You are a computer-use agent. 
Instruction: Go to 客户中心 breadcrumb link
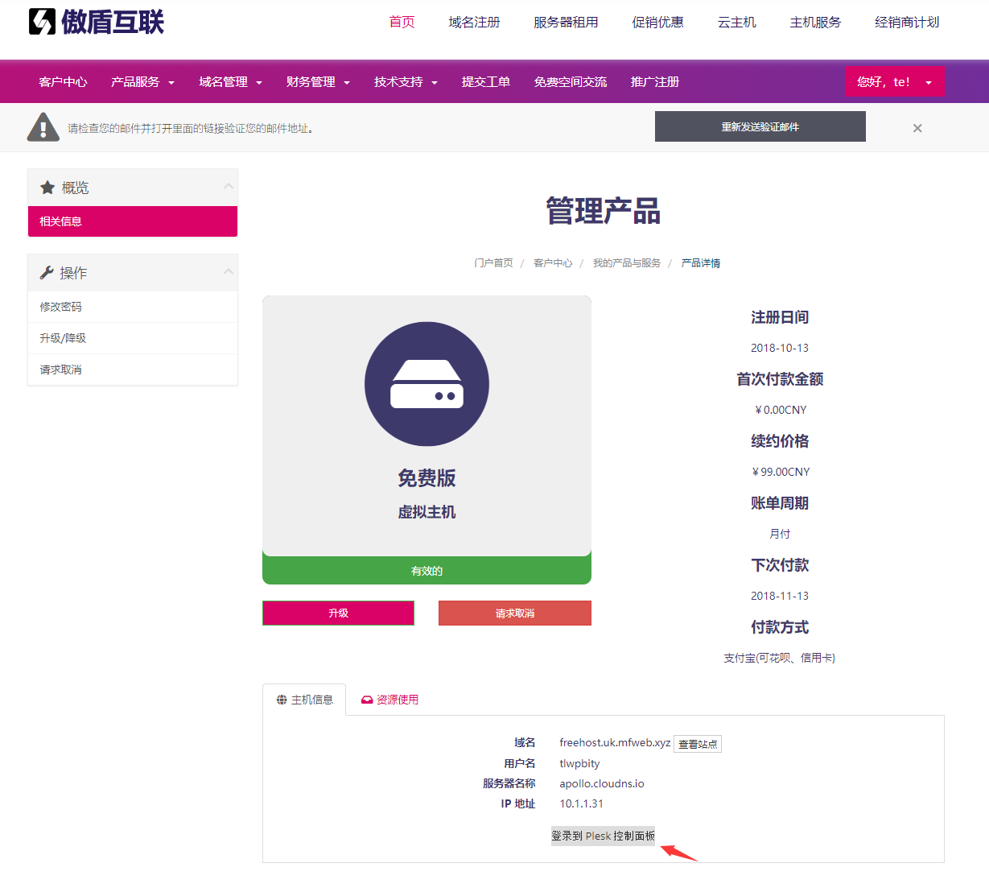point(553,263)
